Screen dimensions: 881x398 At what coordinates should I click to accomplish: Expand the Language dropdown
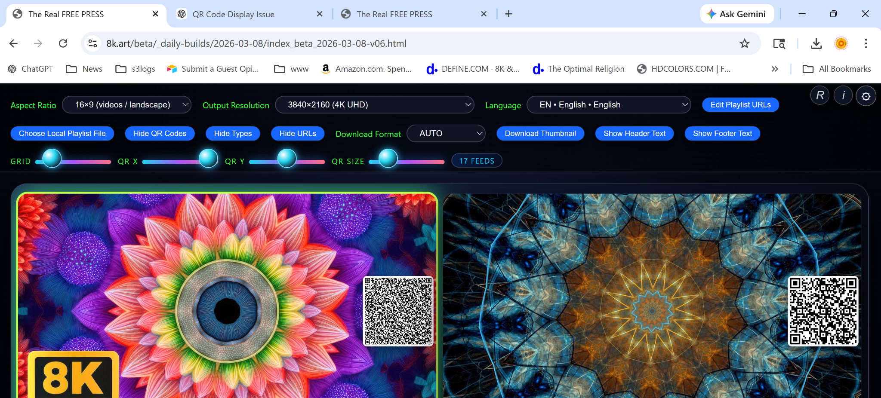(x=609, y=105)
